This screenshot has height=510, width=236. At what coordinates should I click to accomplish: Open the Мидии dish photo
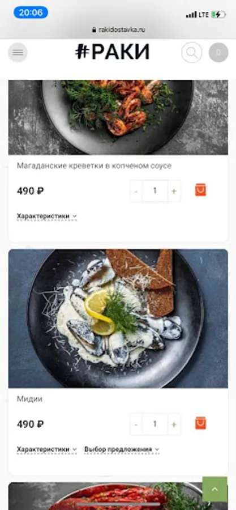pos(118,318)
